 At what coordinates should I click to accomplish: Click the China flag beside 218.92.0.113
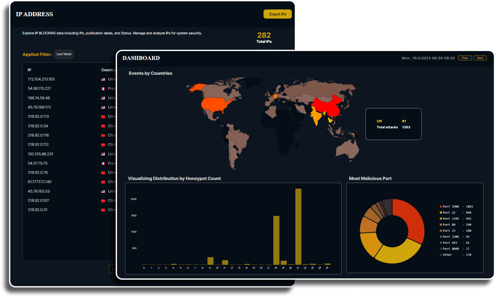coord(103,117)
